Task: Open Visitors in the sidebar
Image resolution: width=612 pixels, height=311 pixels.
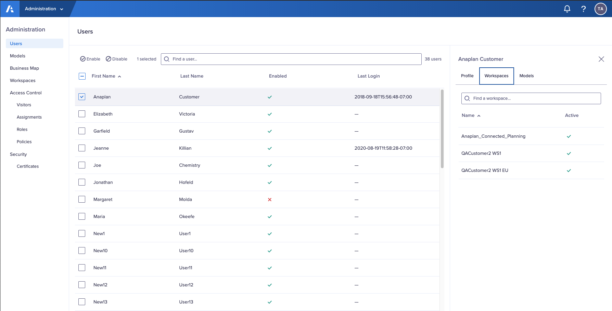Action: (24, 105)
